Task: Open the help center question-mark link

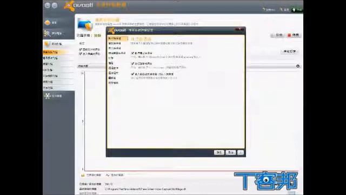Action: pos(269,10)
